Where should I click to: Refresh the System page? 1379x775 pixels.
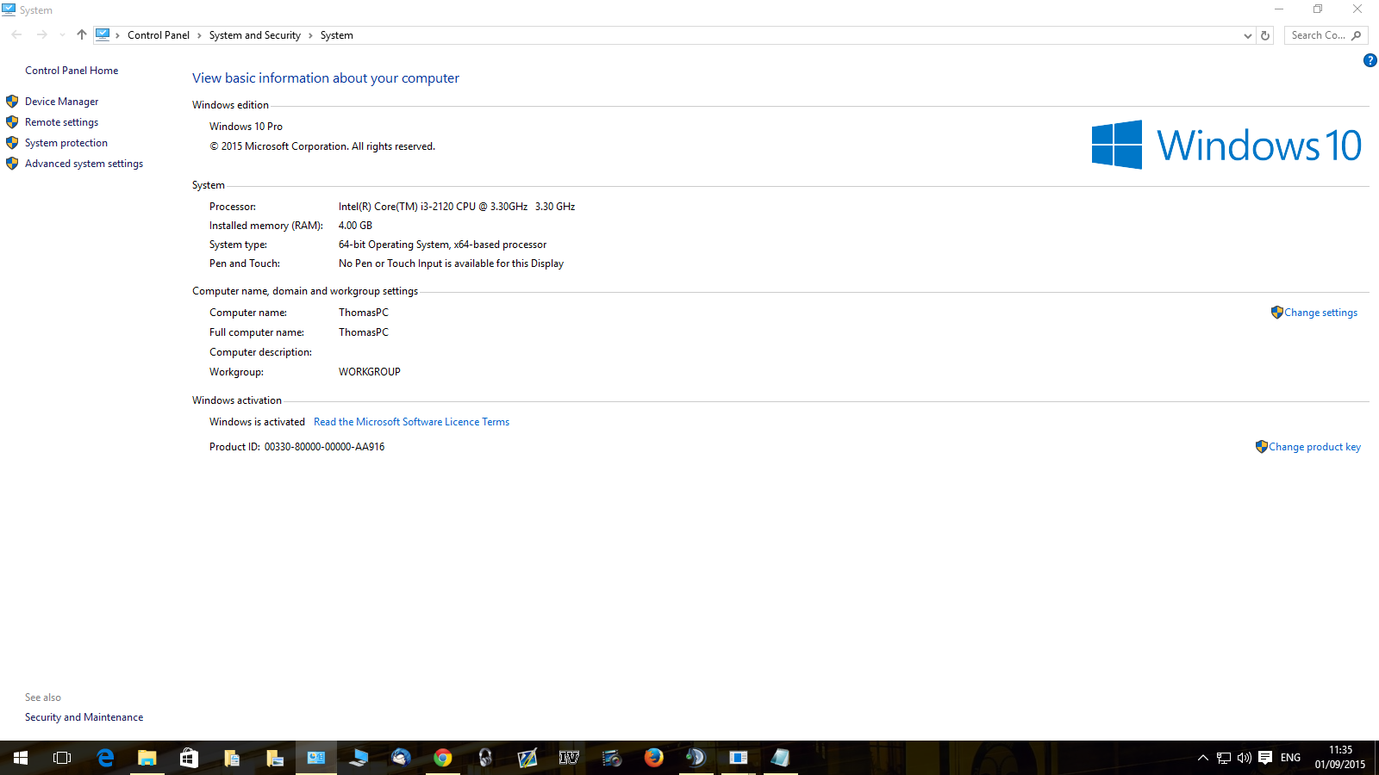1265,35
